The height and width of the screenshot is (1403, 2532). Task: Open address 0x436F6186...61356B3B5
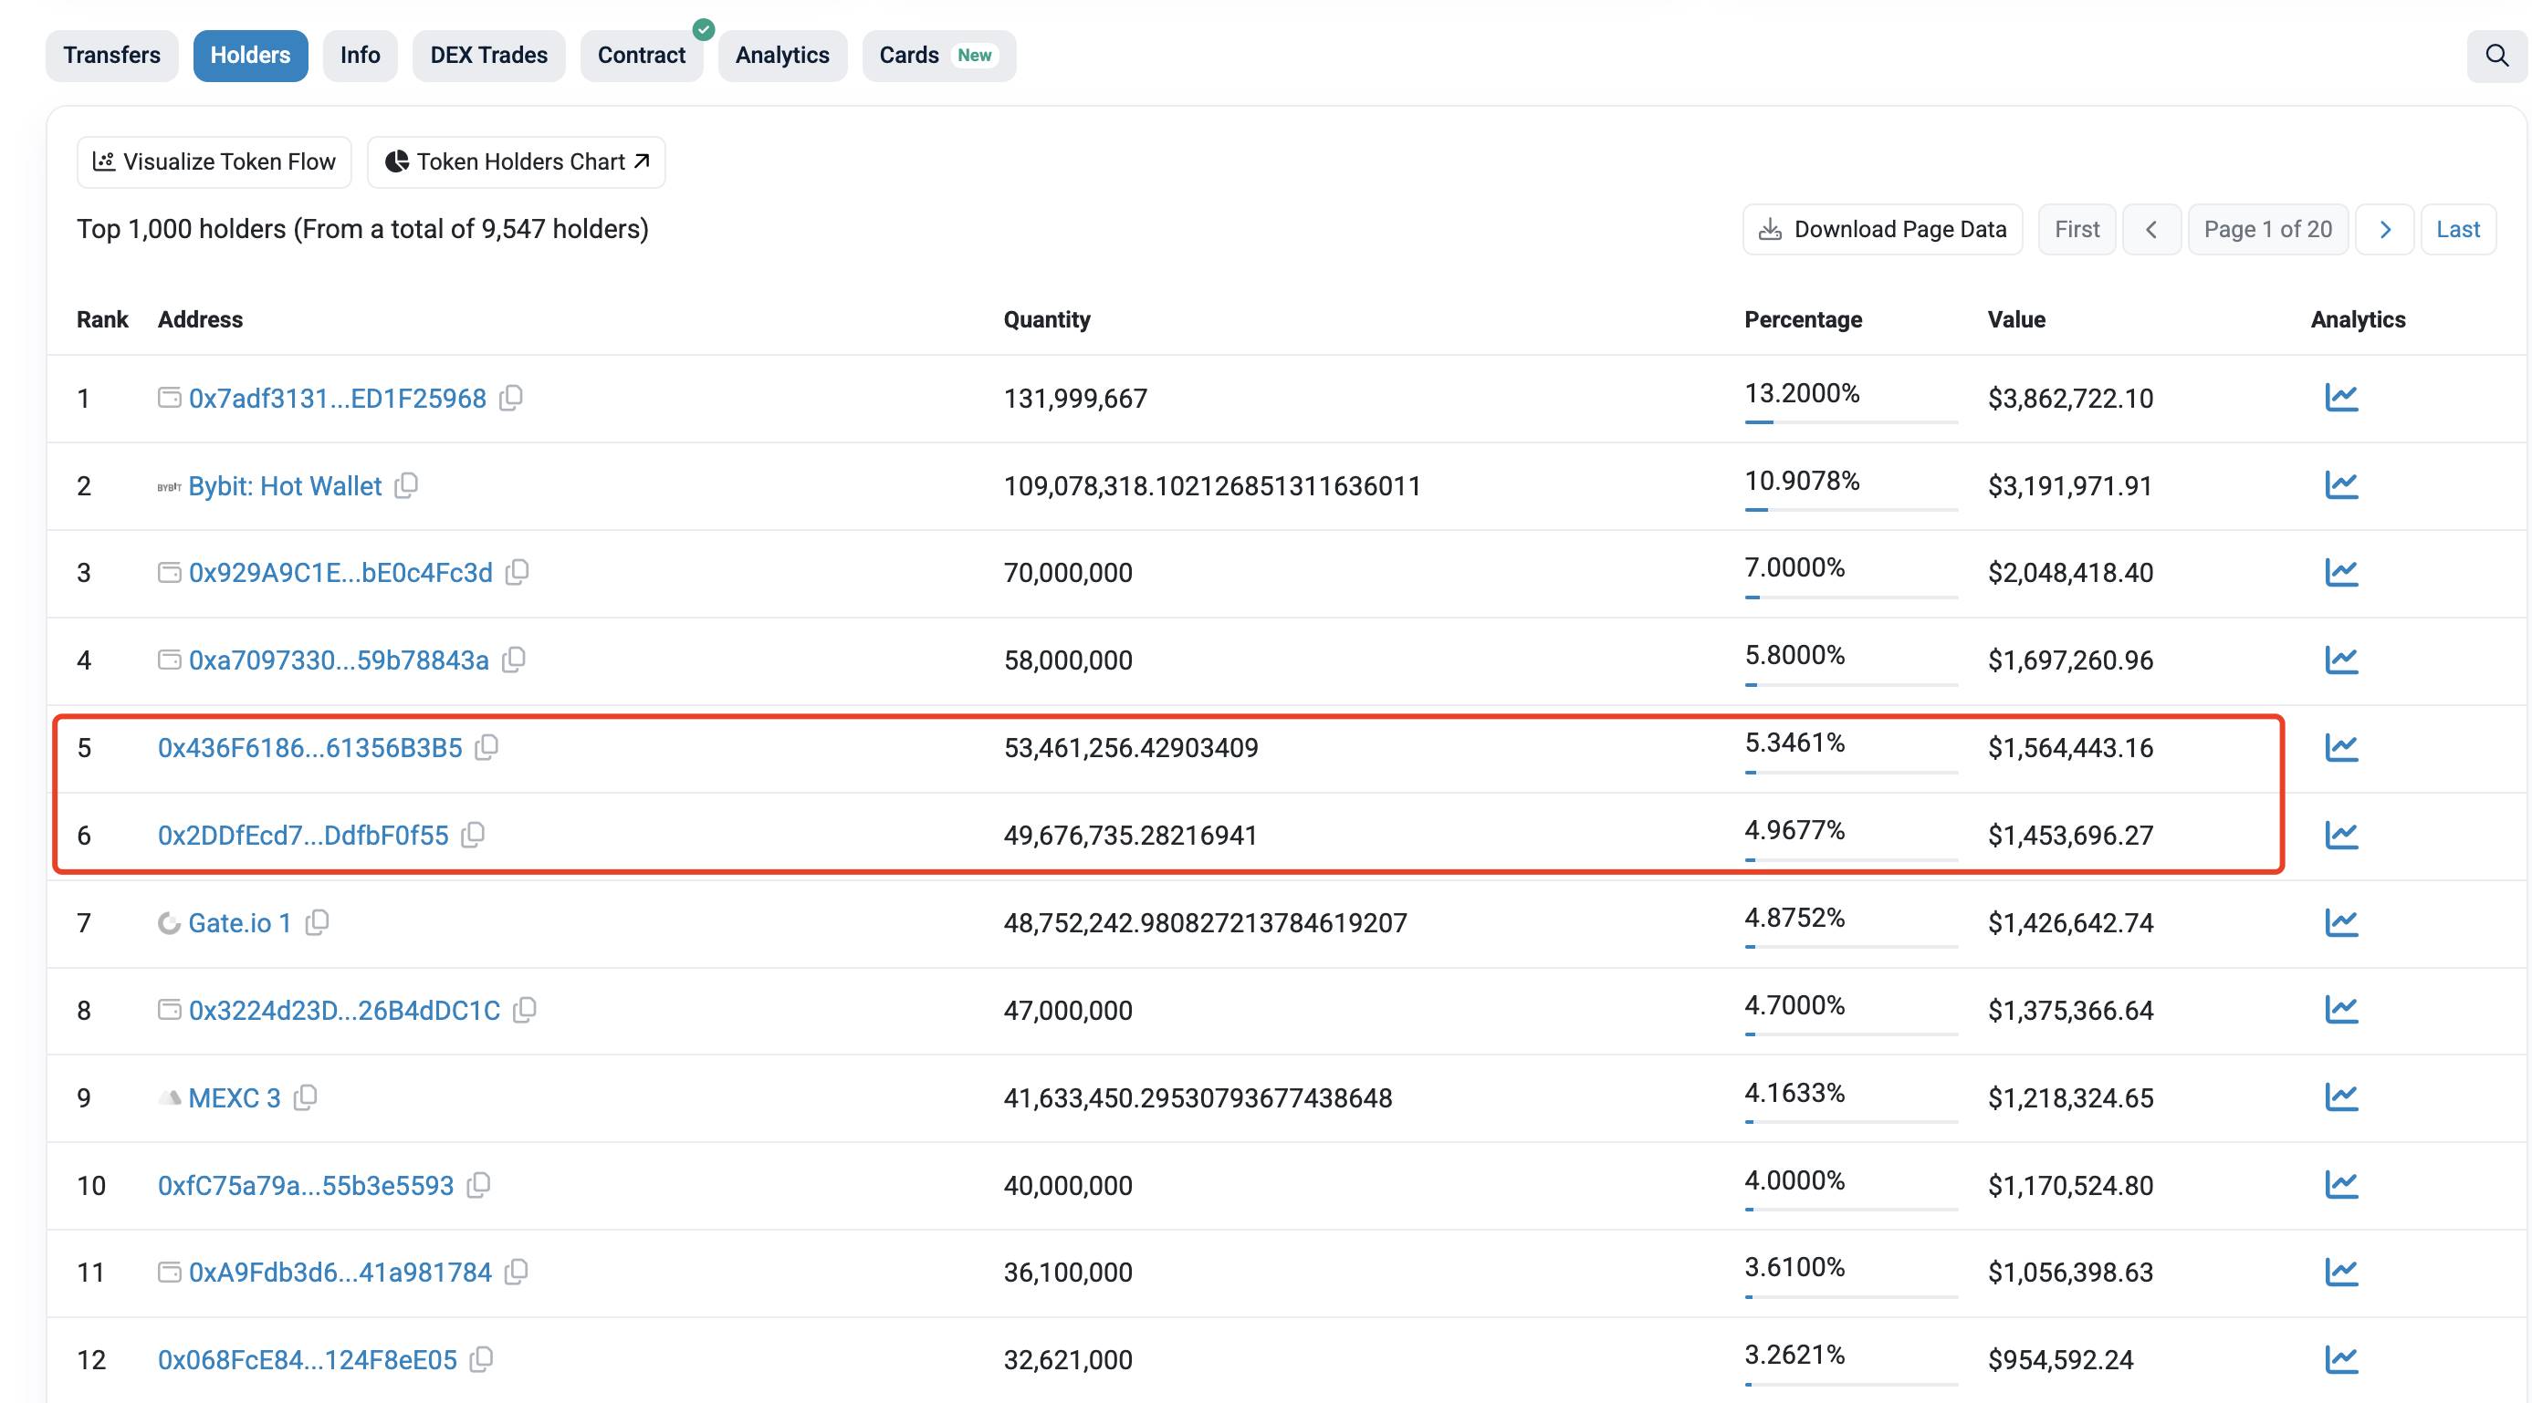309,748
